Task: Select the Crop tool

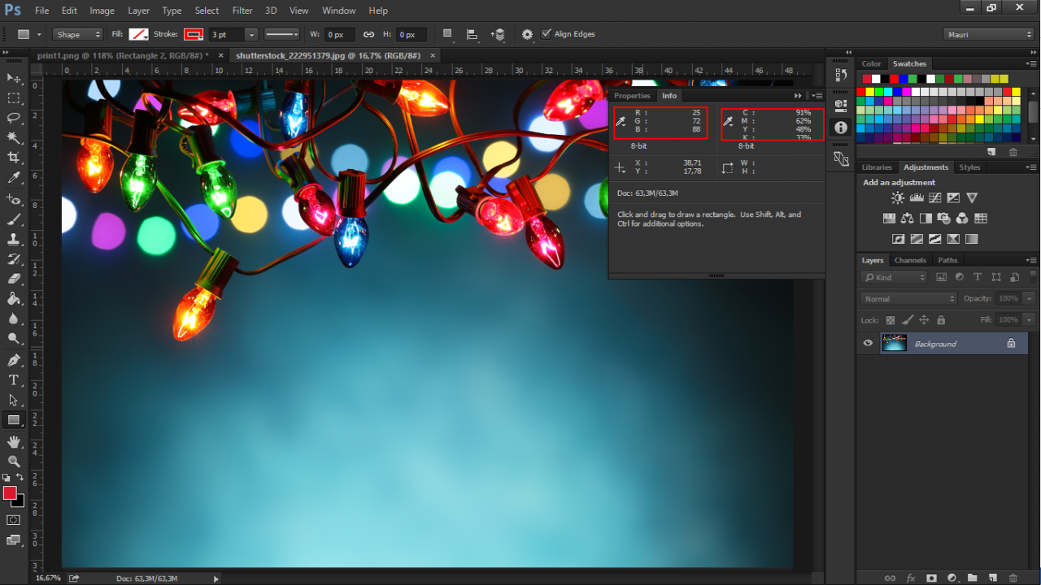Action: (x=14, y=158)
